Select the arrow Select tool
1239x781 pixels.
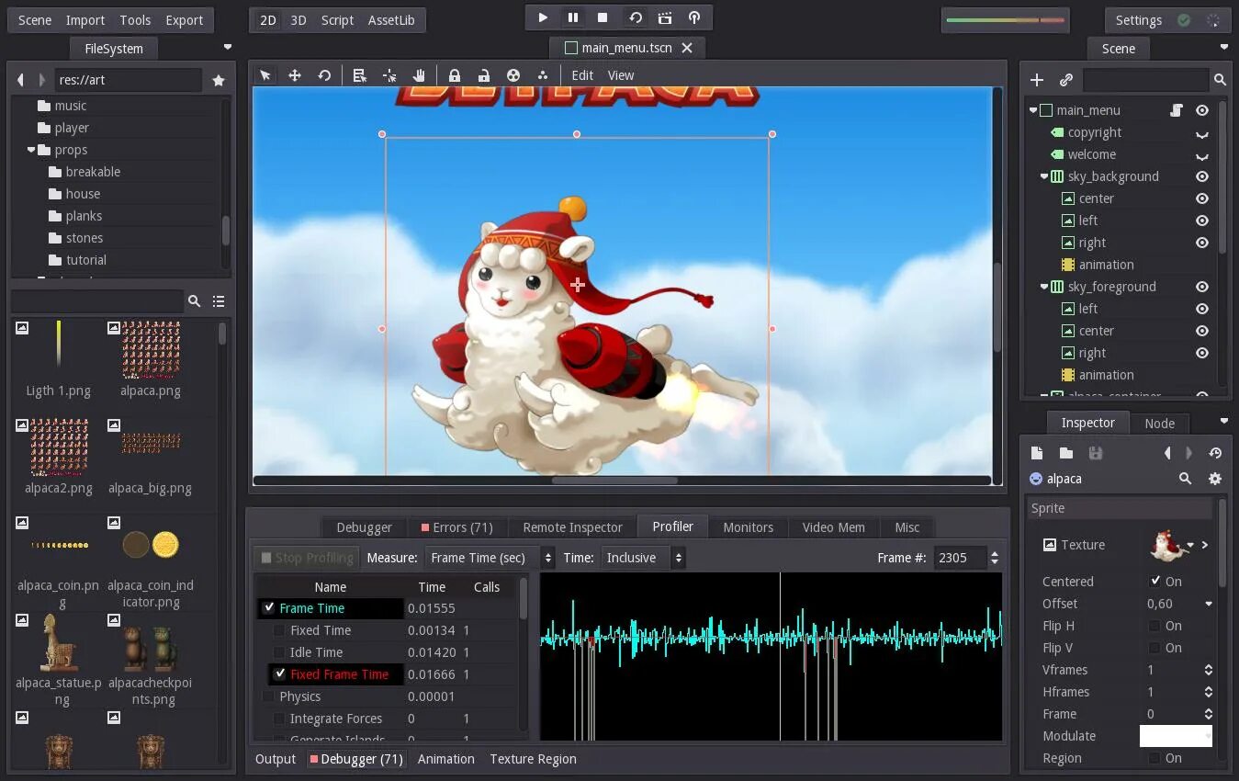265,75
